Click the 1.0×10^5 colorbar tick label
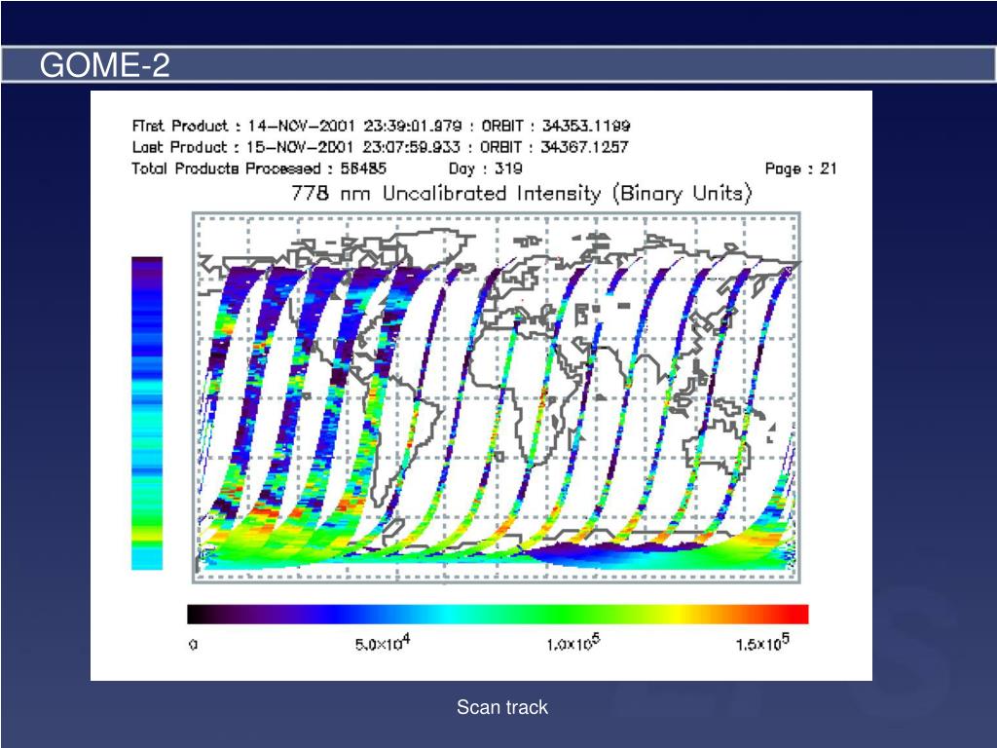 click(x=572, y=643)
